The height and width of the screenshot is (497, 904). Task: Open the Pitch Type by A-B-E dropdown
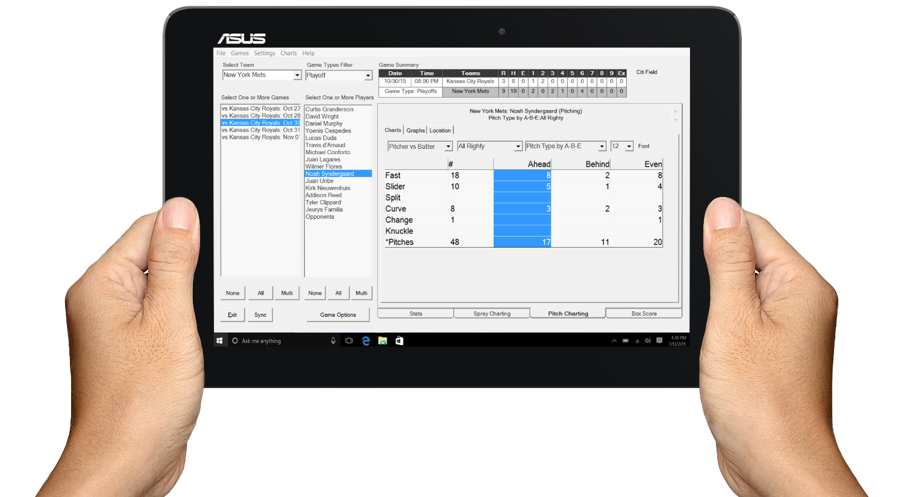coord(602,146)
